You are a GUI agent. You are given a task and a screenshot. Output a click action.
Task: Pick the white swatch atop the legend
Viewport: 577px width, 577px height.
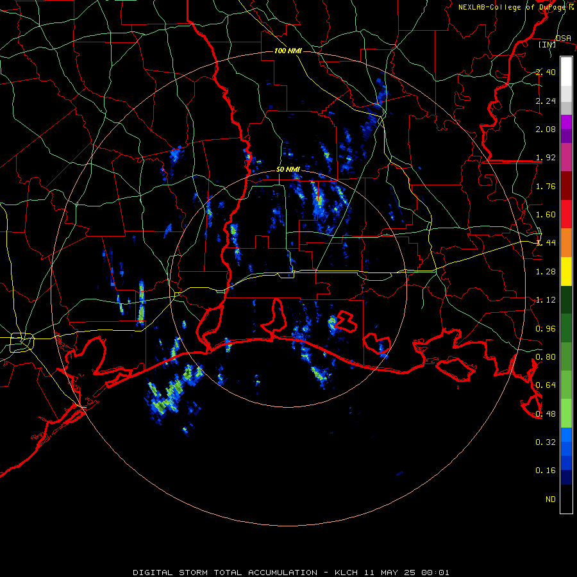[566, 72]
